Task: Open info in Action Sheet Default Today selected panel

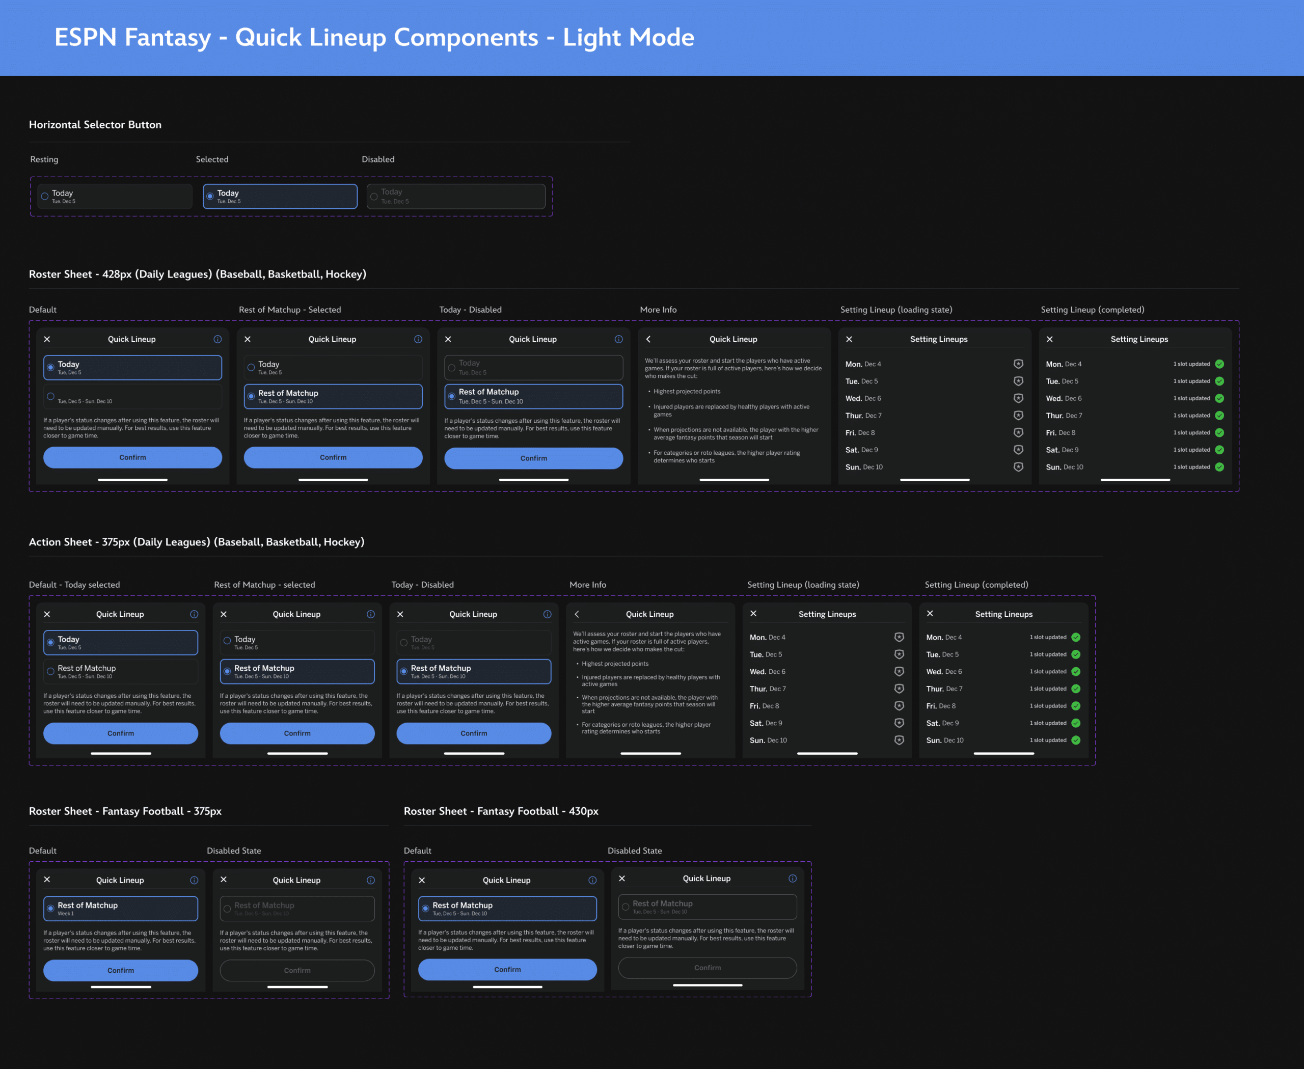Action: pos(194,614)
